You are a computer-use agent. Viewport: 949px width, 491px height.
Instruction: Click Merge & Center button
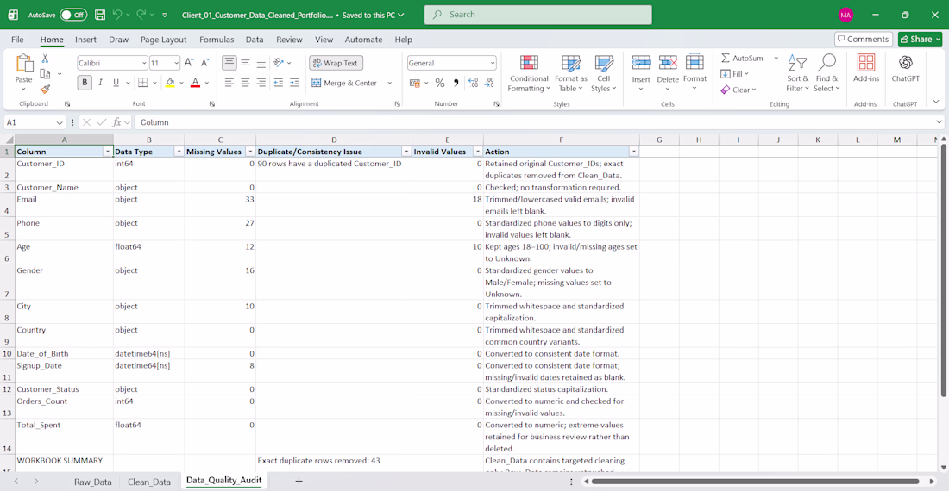click(x=344, y=83)
